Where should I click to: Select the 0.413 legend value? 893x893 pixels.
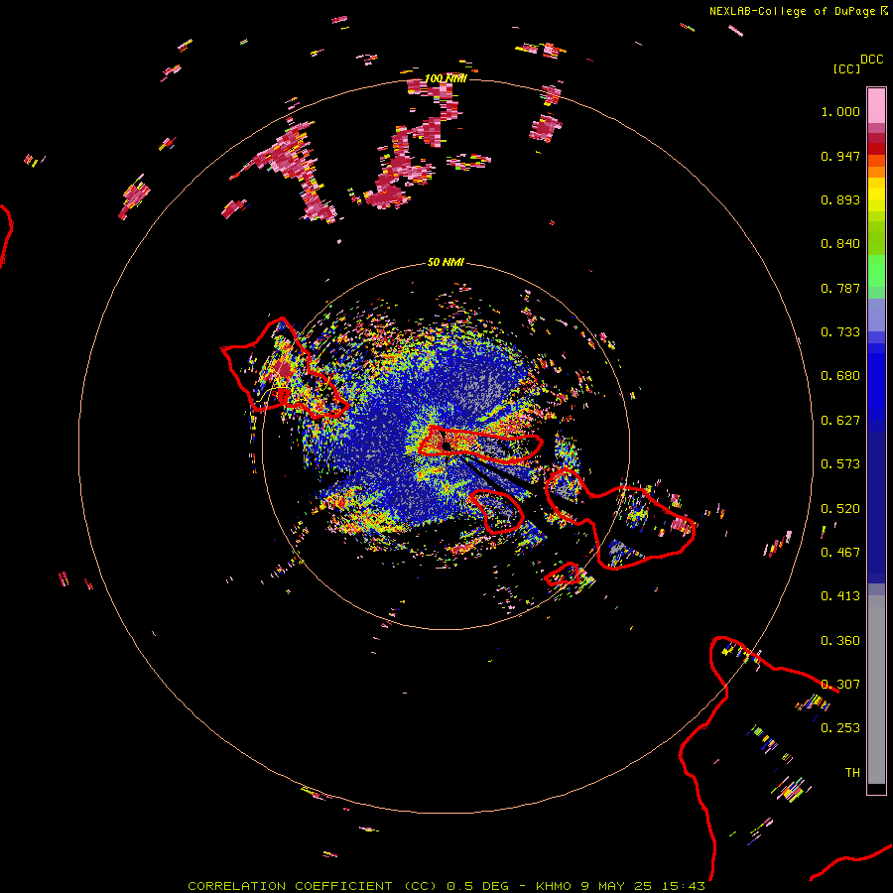pos(840,596)
